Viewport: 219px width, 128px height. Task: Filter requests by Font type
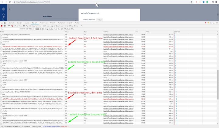tap(55, 29)
